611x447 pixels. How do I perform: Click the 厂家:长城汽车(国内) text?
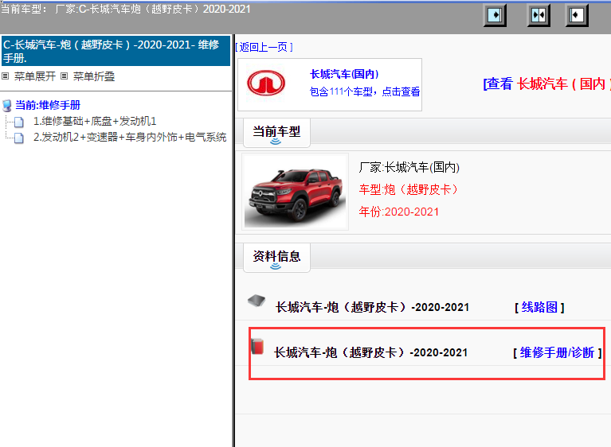point(409,167)
